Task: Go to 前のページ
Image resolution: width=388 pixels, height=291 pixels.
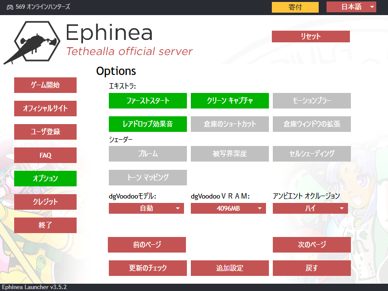Action: point(147,245)
